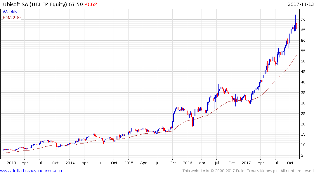Click the 2014 year label on time axis
The image size is (314, 175).
tap(70, 163)
